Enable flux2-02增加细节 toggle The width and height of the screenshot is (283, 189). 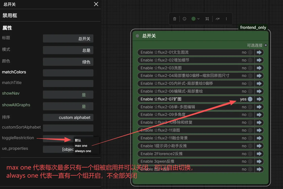(250, 60)
